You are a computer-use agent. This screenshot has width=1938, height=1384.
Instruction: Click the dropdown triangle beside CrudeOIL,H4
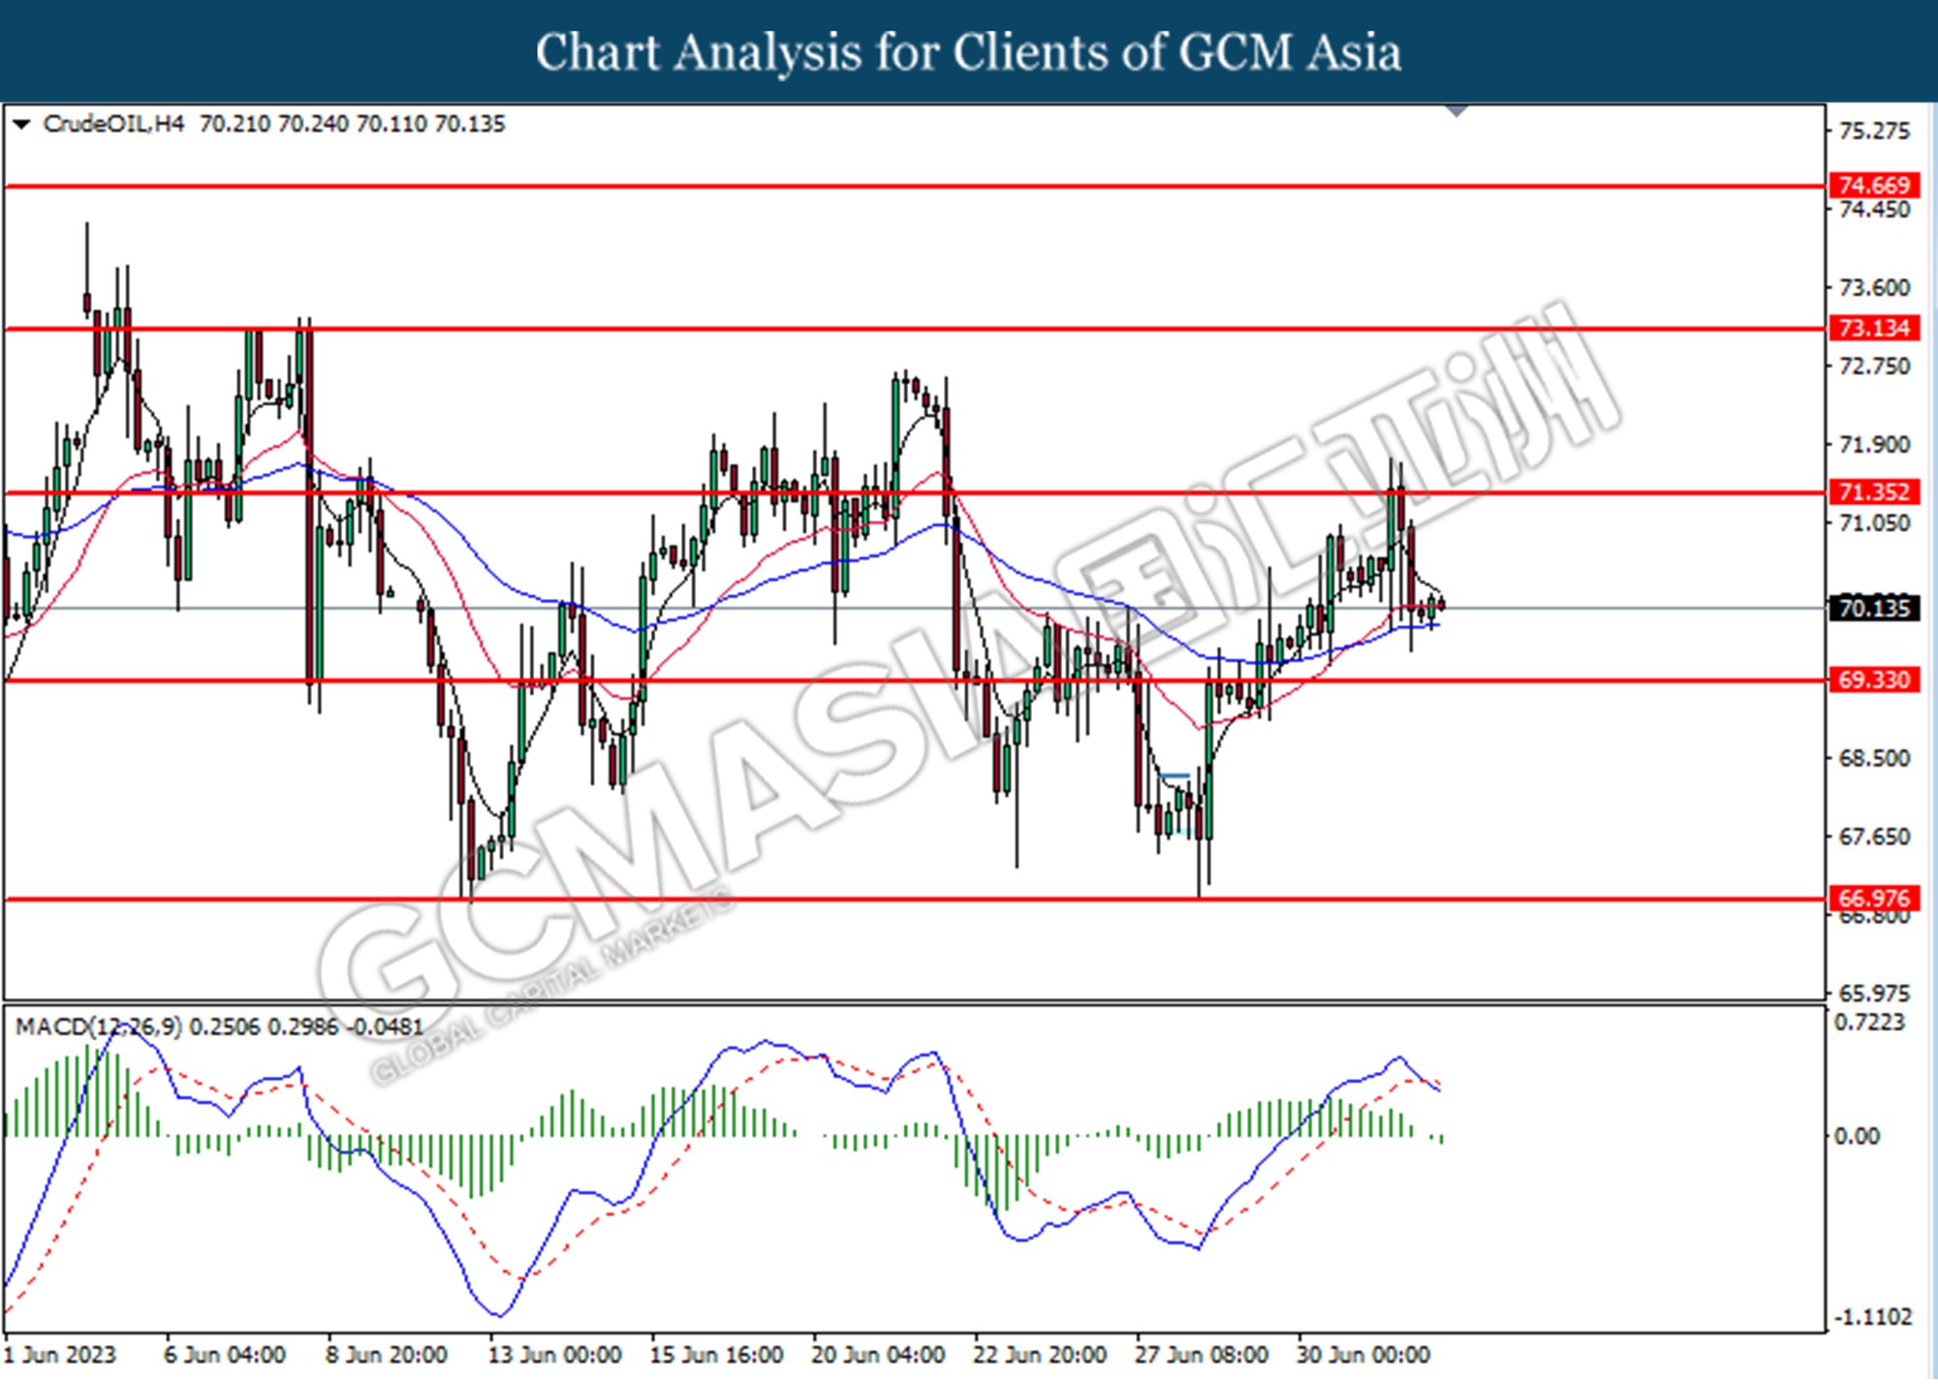[21, 125]
